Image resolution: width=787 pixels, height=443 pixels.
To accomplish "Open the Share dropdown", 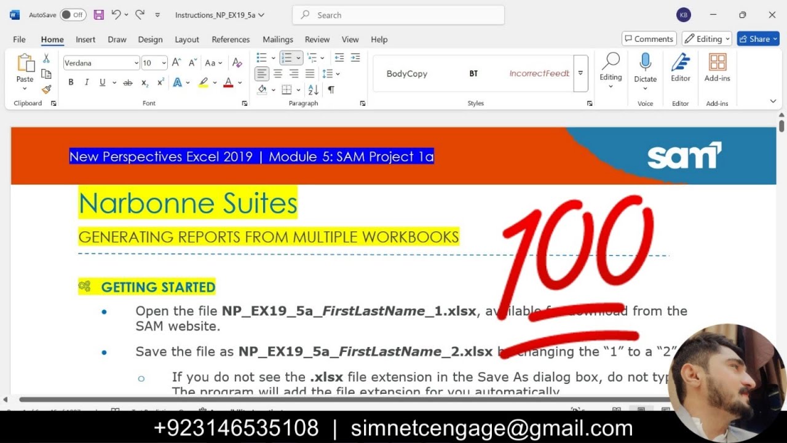I will coord(758,39).
